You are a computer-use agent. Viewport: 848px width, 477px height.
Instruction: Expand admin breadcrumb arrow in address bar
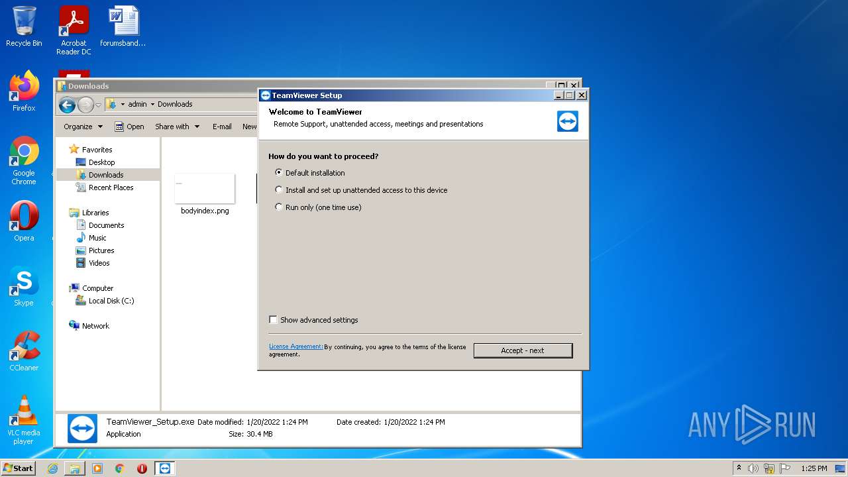(x=152, y=104)
